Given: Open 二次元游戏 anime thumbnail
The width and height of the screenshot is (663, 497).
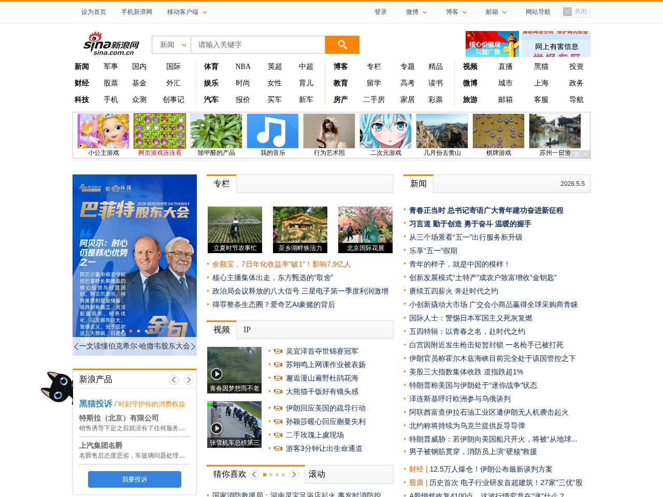Looking at the screenshot, I should point(385,131).
